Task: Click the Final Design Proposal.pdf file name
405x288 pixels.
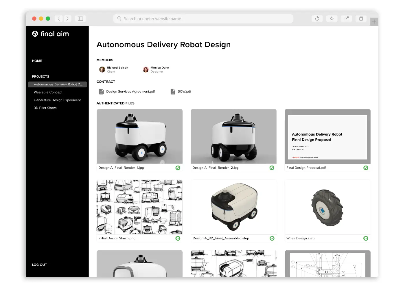Action: click(306, 168)
